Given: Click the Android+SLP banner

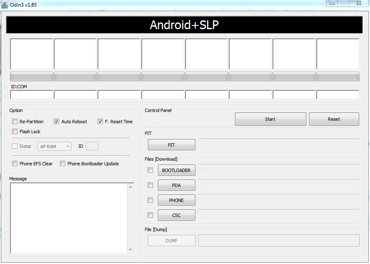Looking at the screenshot, I should click(x=184, y=25).
